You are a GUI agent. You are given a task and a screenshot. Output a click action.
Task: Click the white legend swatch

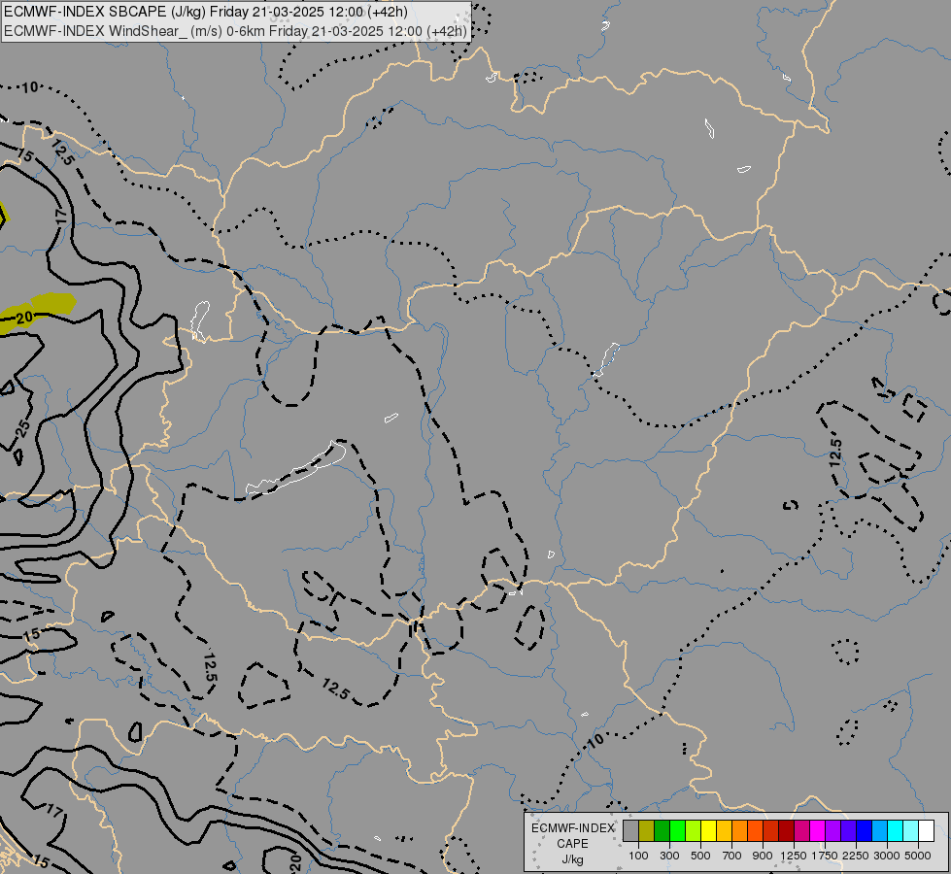(926, 830)
